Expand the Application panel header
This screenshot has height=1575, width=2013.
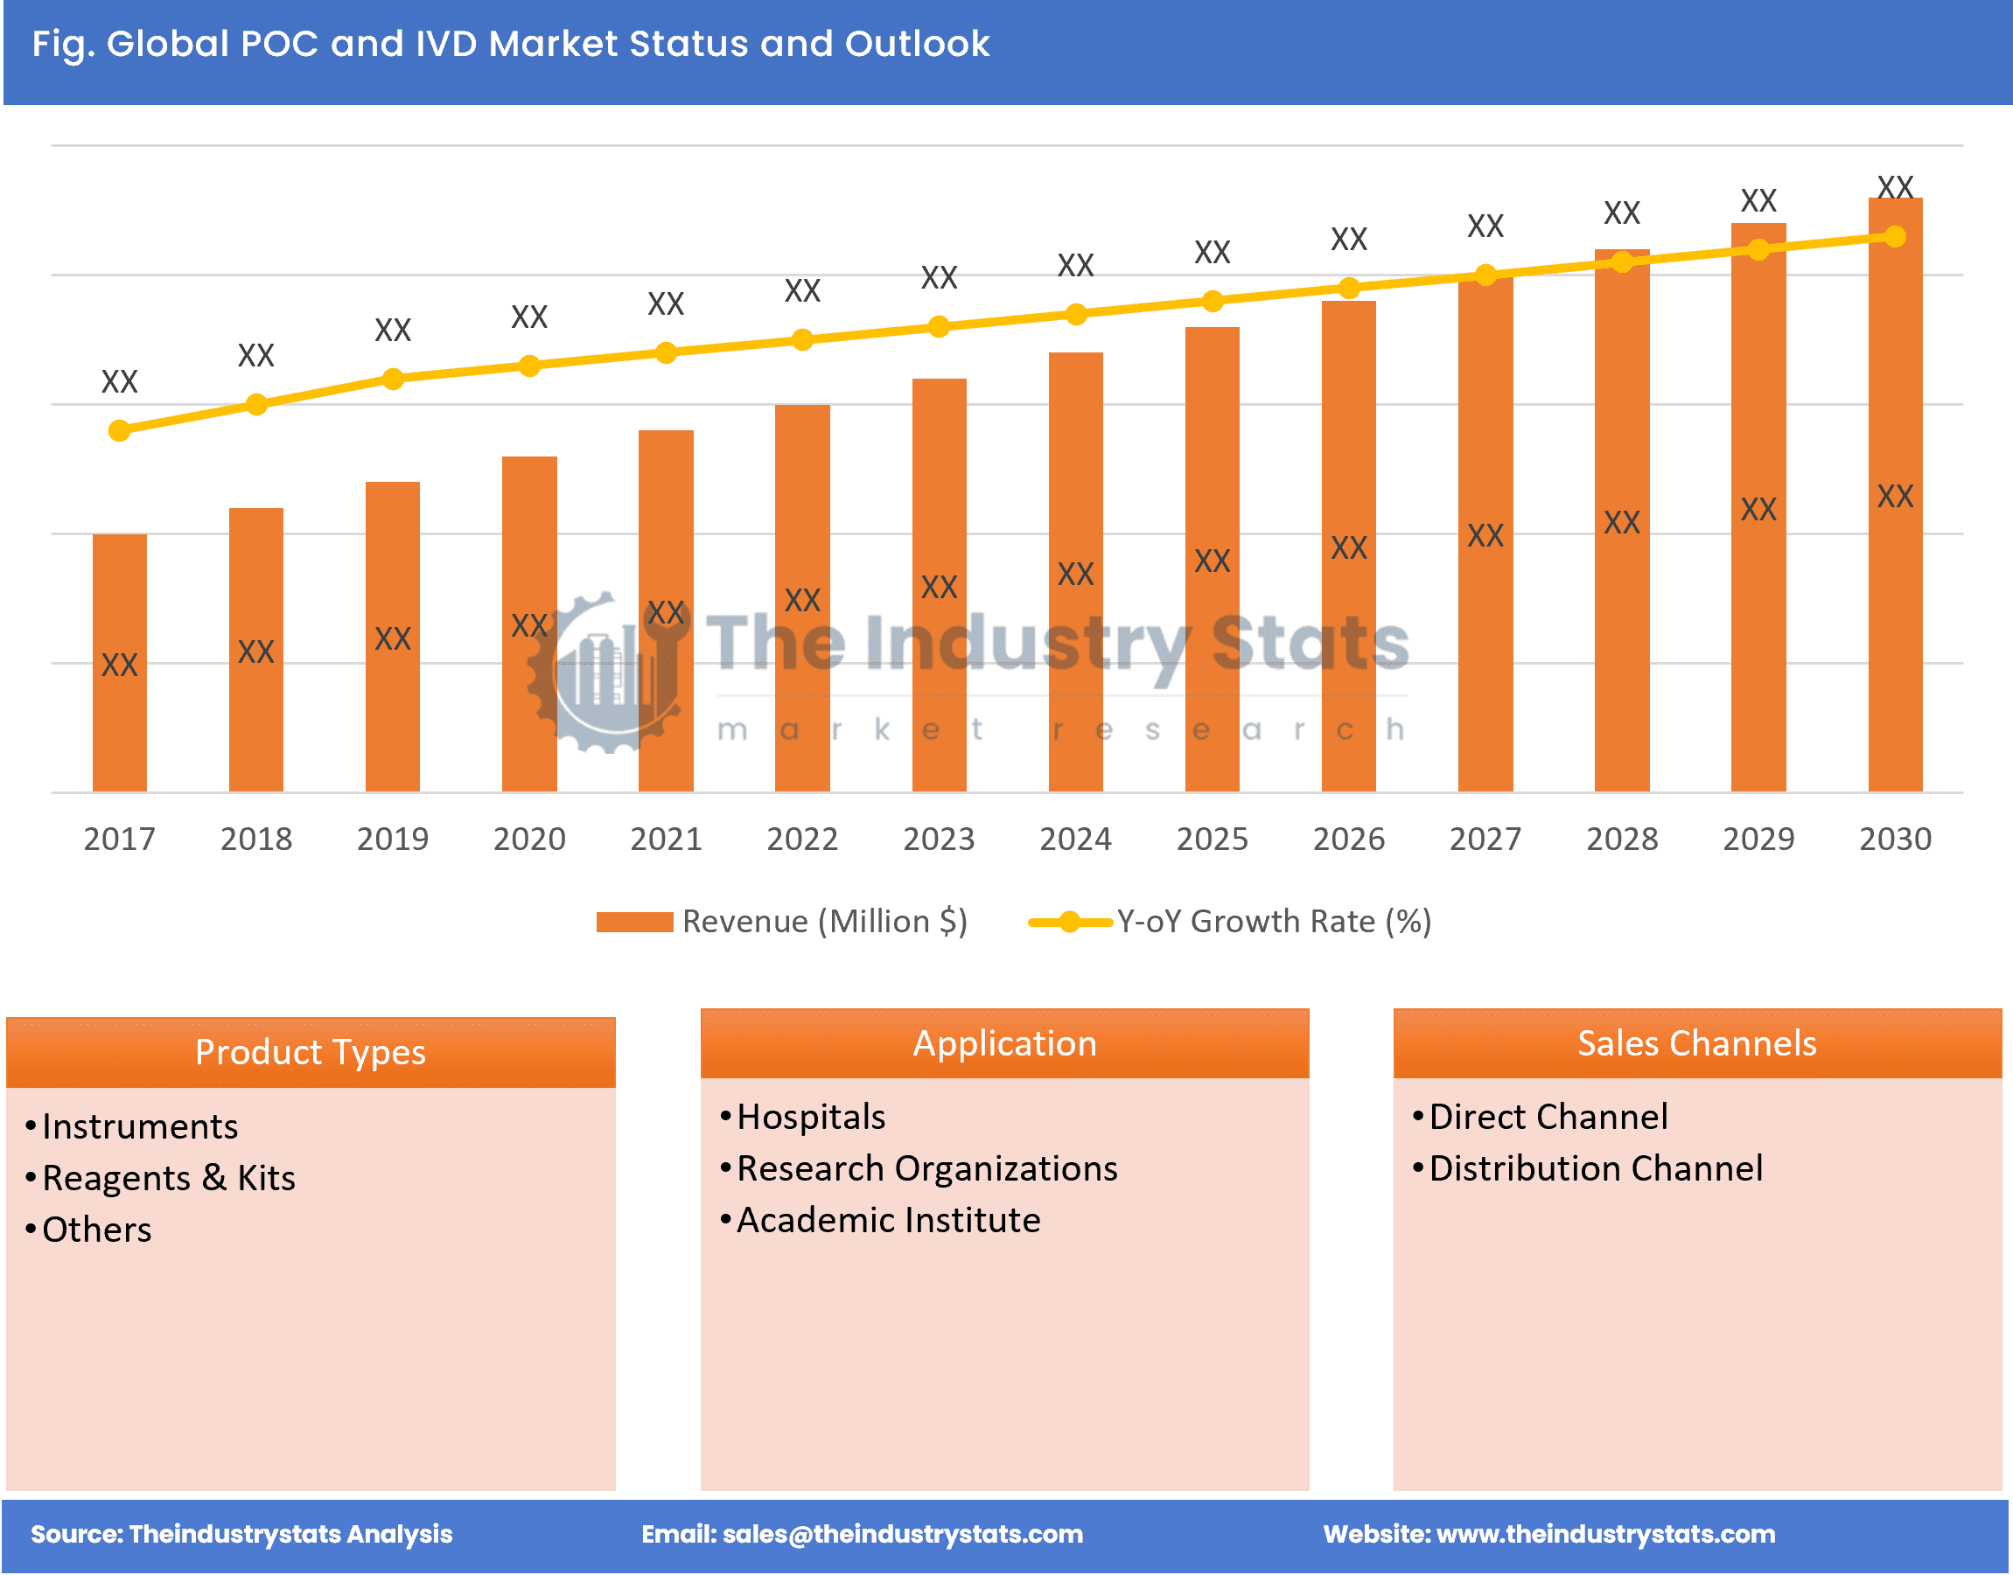pos(1004,1043)
